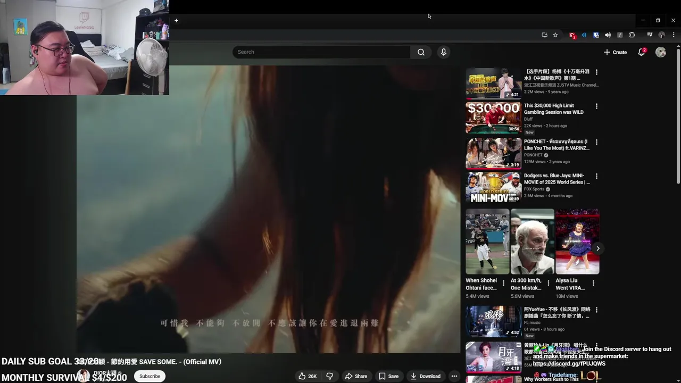Image resolution: width=681 pixels, height=383 pixels.
Task: Open the Discord invite link in overlay
Action: pos(569,364)
